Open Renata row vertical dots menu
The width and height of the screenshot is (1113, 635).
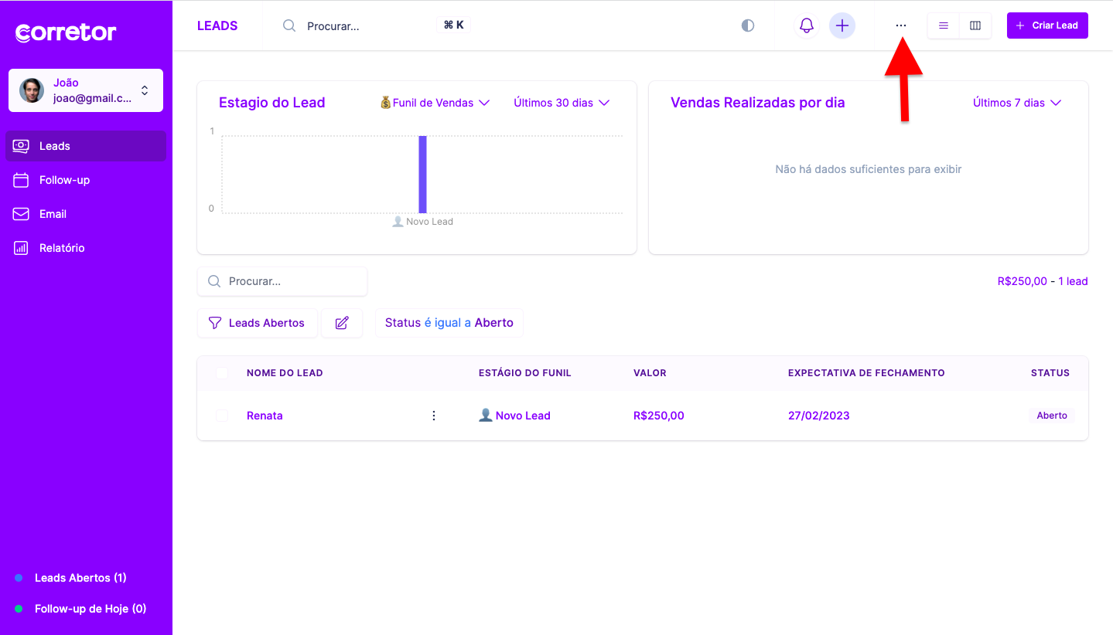pos(434,416)
